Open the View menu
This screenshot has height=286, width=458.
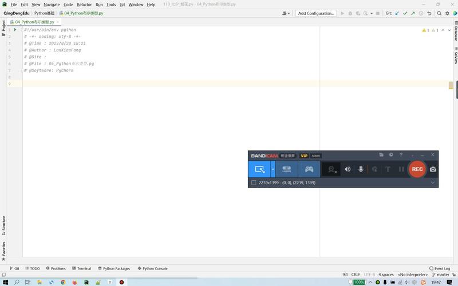(x=36, y=5)
